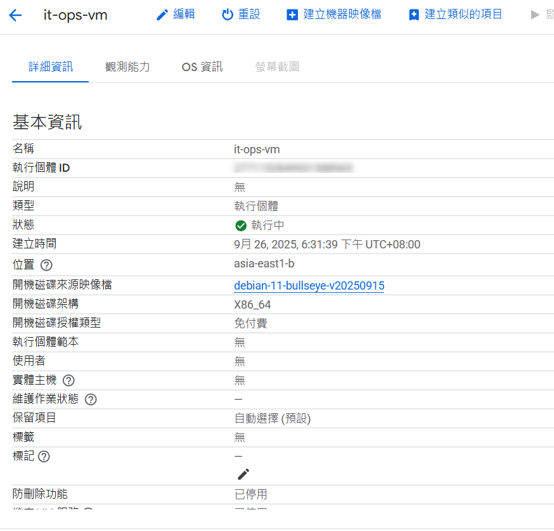Click the 說明 row label
Screen dimensions: 554x531
(x=23, y=186)
